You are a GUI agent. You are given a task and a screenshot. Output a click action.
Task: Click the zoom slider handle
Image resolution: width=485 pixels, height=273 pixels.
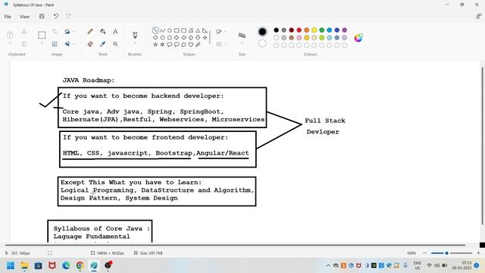pos(446,253)
